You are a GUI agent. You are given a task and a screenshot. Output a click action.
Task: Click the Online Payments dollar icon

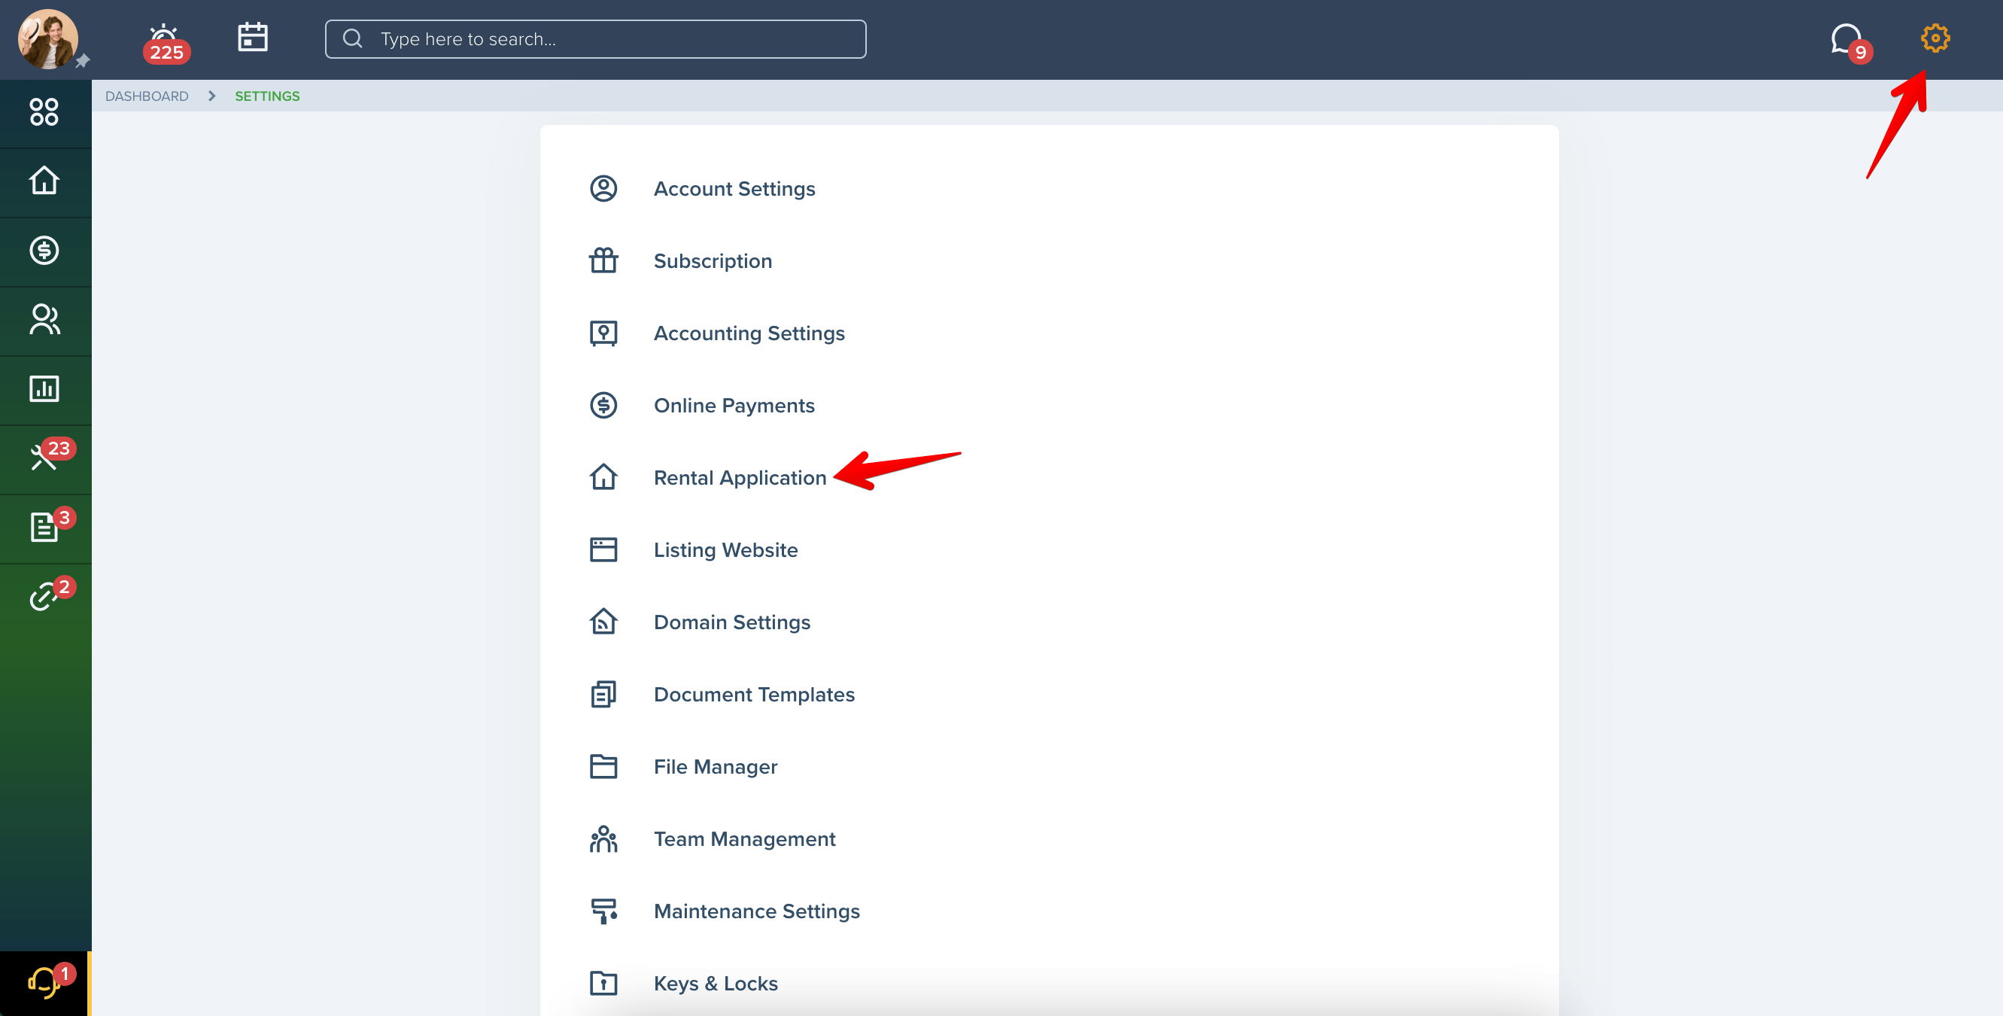click(603, 406)
